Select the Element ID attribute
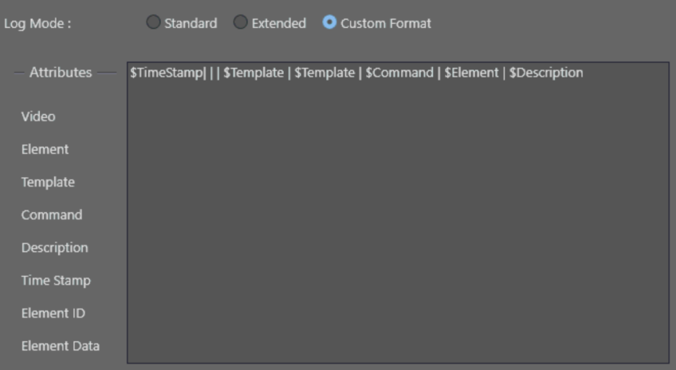The image size is (676, 370). 53,313
